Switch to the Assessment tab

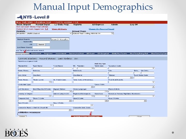coord(61,54)
